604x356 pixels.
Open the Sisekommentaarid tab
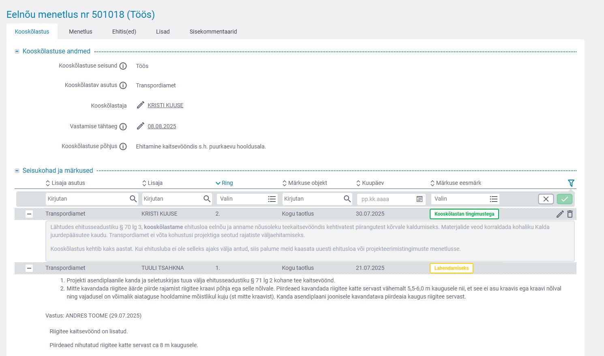coord(213,32)
